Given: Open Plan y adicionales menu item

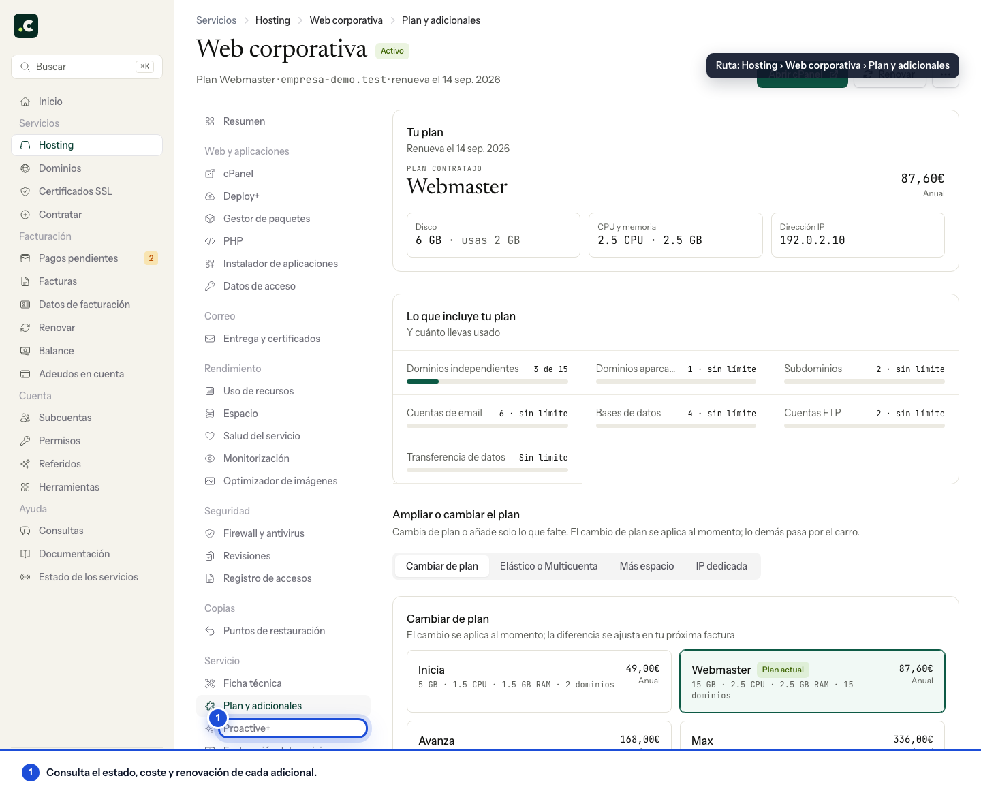Looking at the screenshot, I should click(x=283, y=706).
